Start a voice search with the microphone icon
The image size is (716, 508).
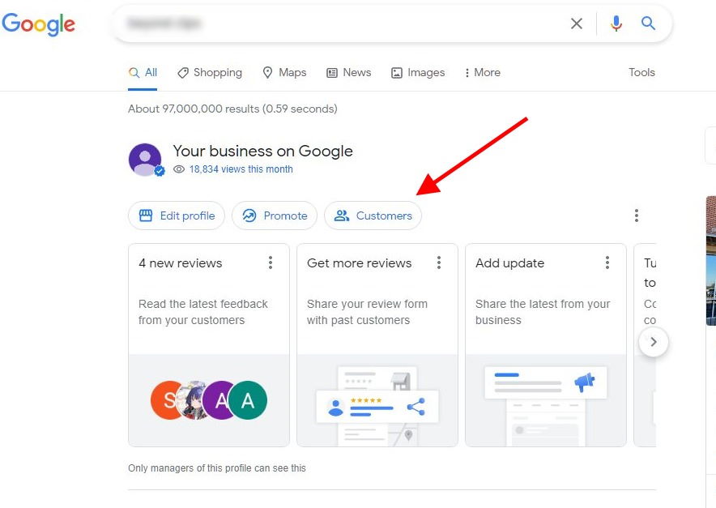click(616, 23)
